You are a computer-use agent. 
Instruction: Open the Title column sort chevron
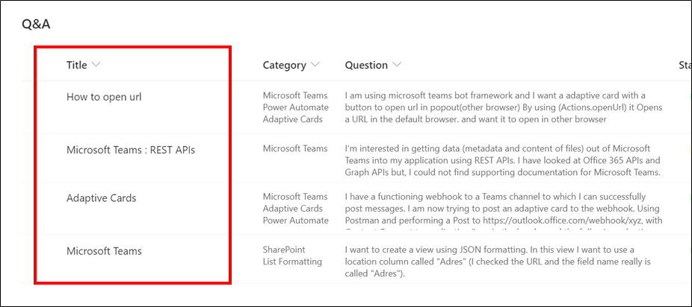point(96,65)
